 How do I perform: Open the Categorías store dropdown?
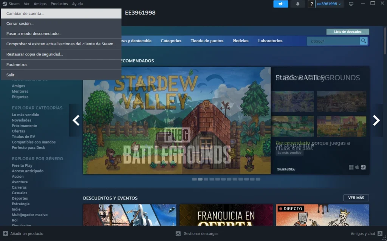pos(171,41)
